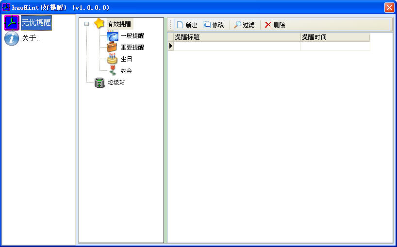Click the trash bin icon for 垃圾站
The height and width of the screenshot is (247, 397).
[99, 82]
